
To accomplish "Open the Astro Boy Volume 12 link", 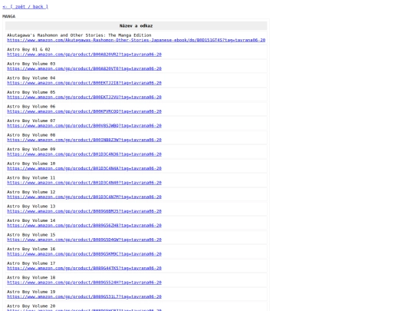I will pos(84,197).
